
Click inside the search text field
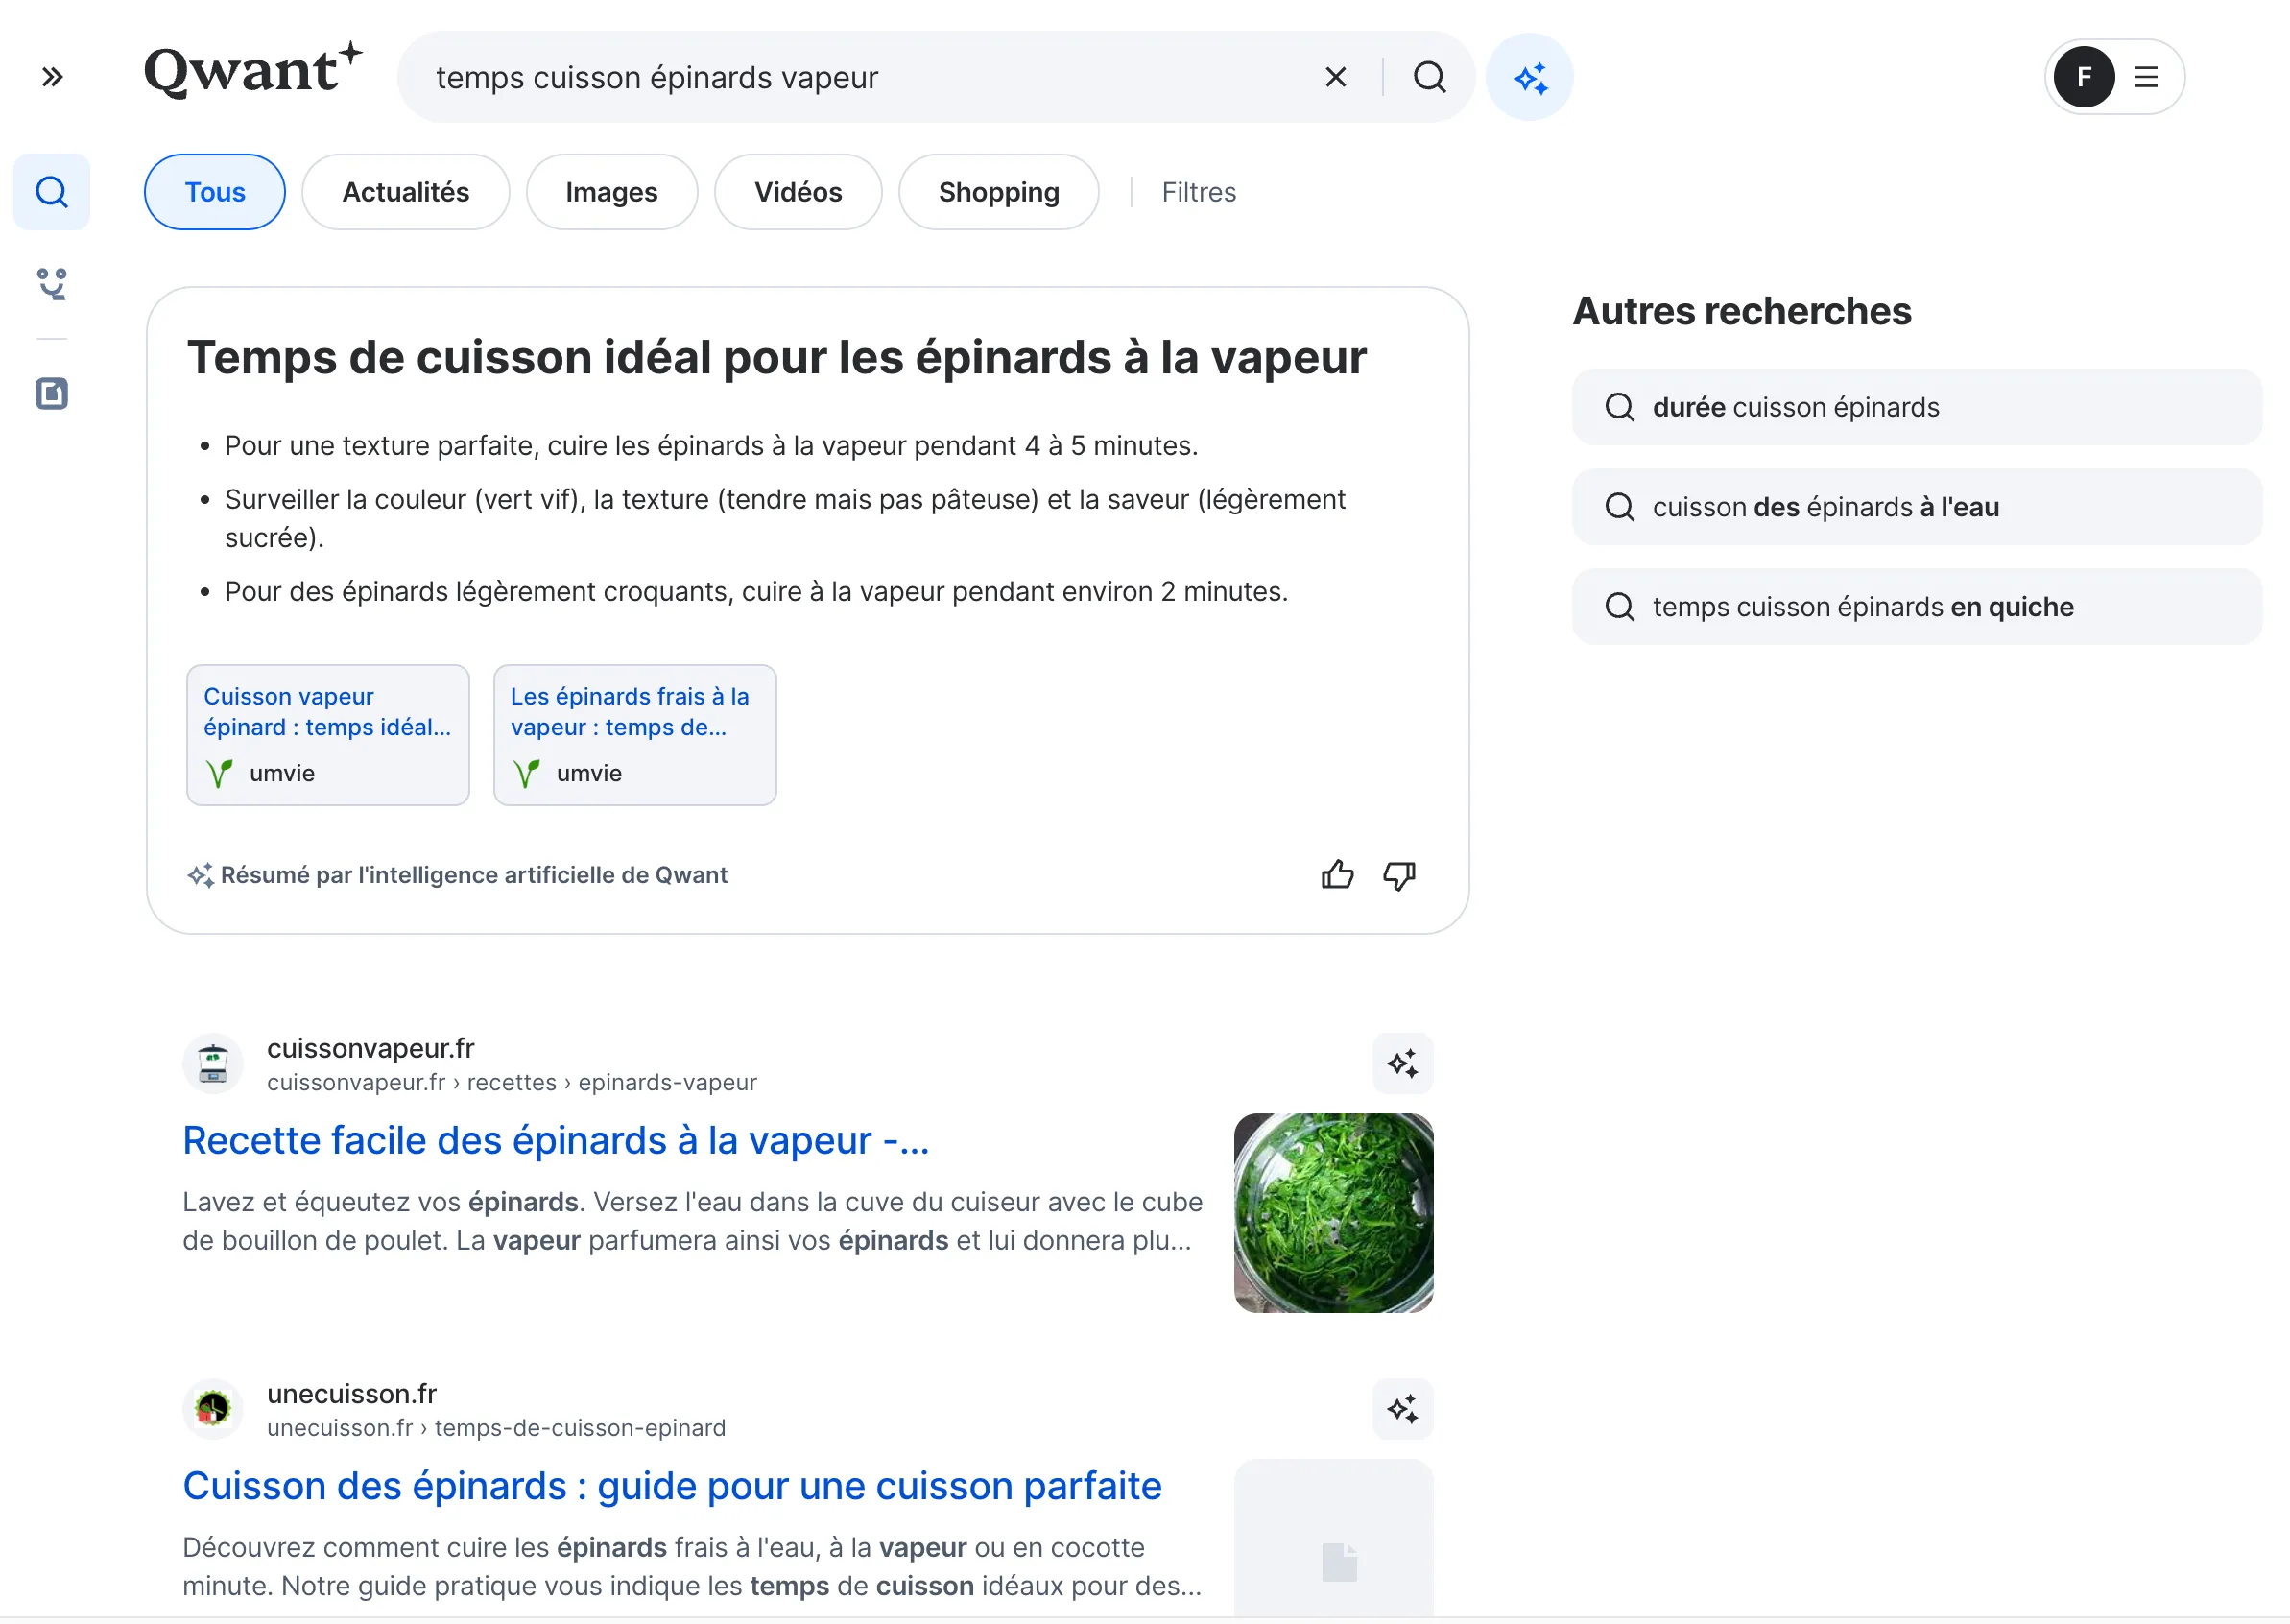tap(860, 77)
